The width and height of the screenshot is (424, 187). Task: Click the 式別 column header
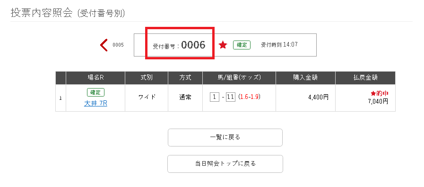tap(147, 78)
